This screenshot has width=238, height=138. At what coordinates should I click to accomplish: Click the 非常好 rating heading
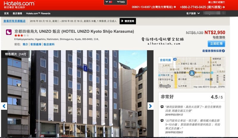pyautogui.click(x=167, y=97)
